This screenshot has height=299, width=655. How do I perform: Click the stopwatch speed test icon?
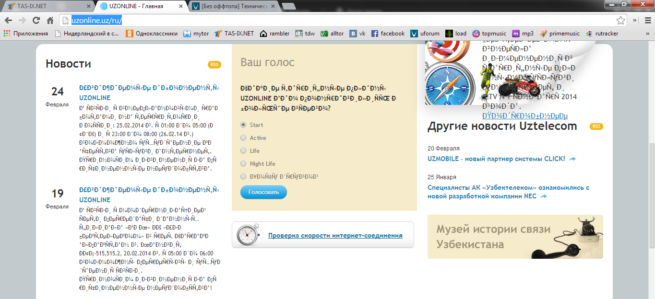tap(248, 235)
